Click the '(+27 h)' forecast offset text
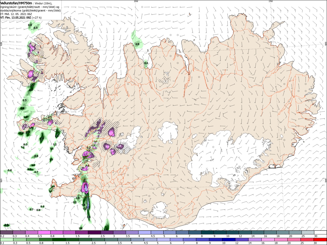 [37, 18]
